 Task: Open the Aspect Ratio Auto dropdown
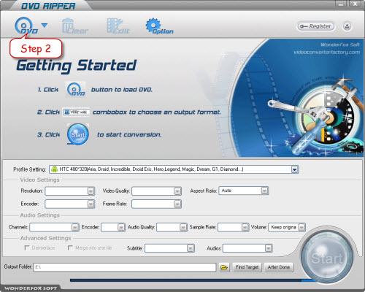click(x=265, y=191)
